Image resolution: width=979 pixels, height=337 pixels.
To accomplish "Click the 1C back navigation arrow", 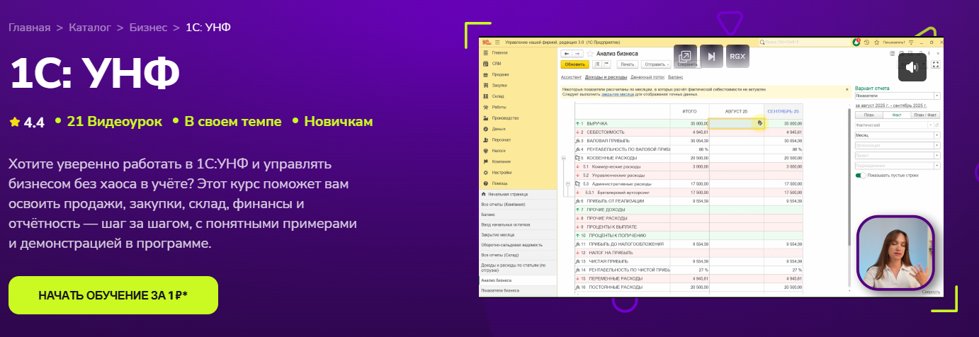I will [566, 54].
